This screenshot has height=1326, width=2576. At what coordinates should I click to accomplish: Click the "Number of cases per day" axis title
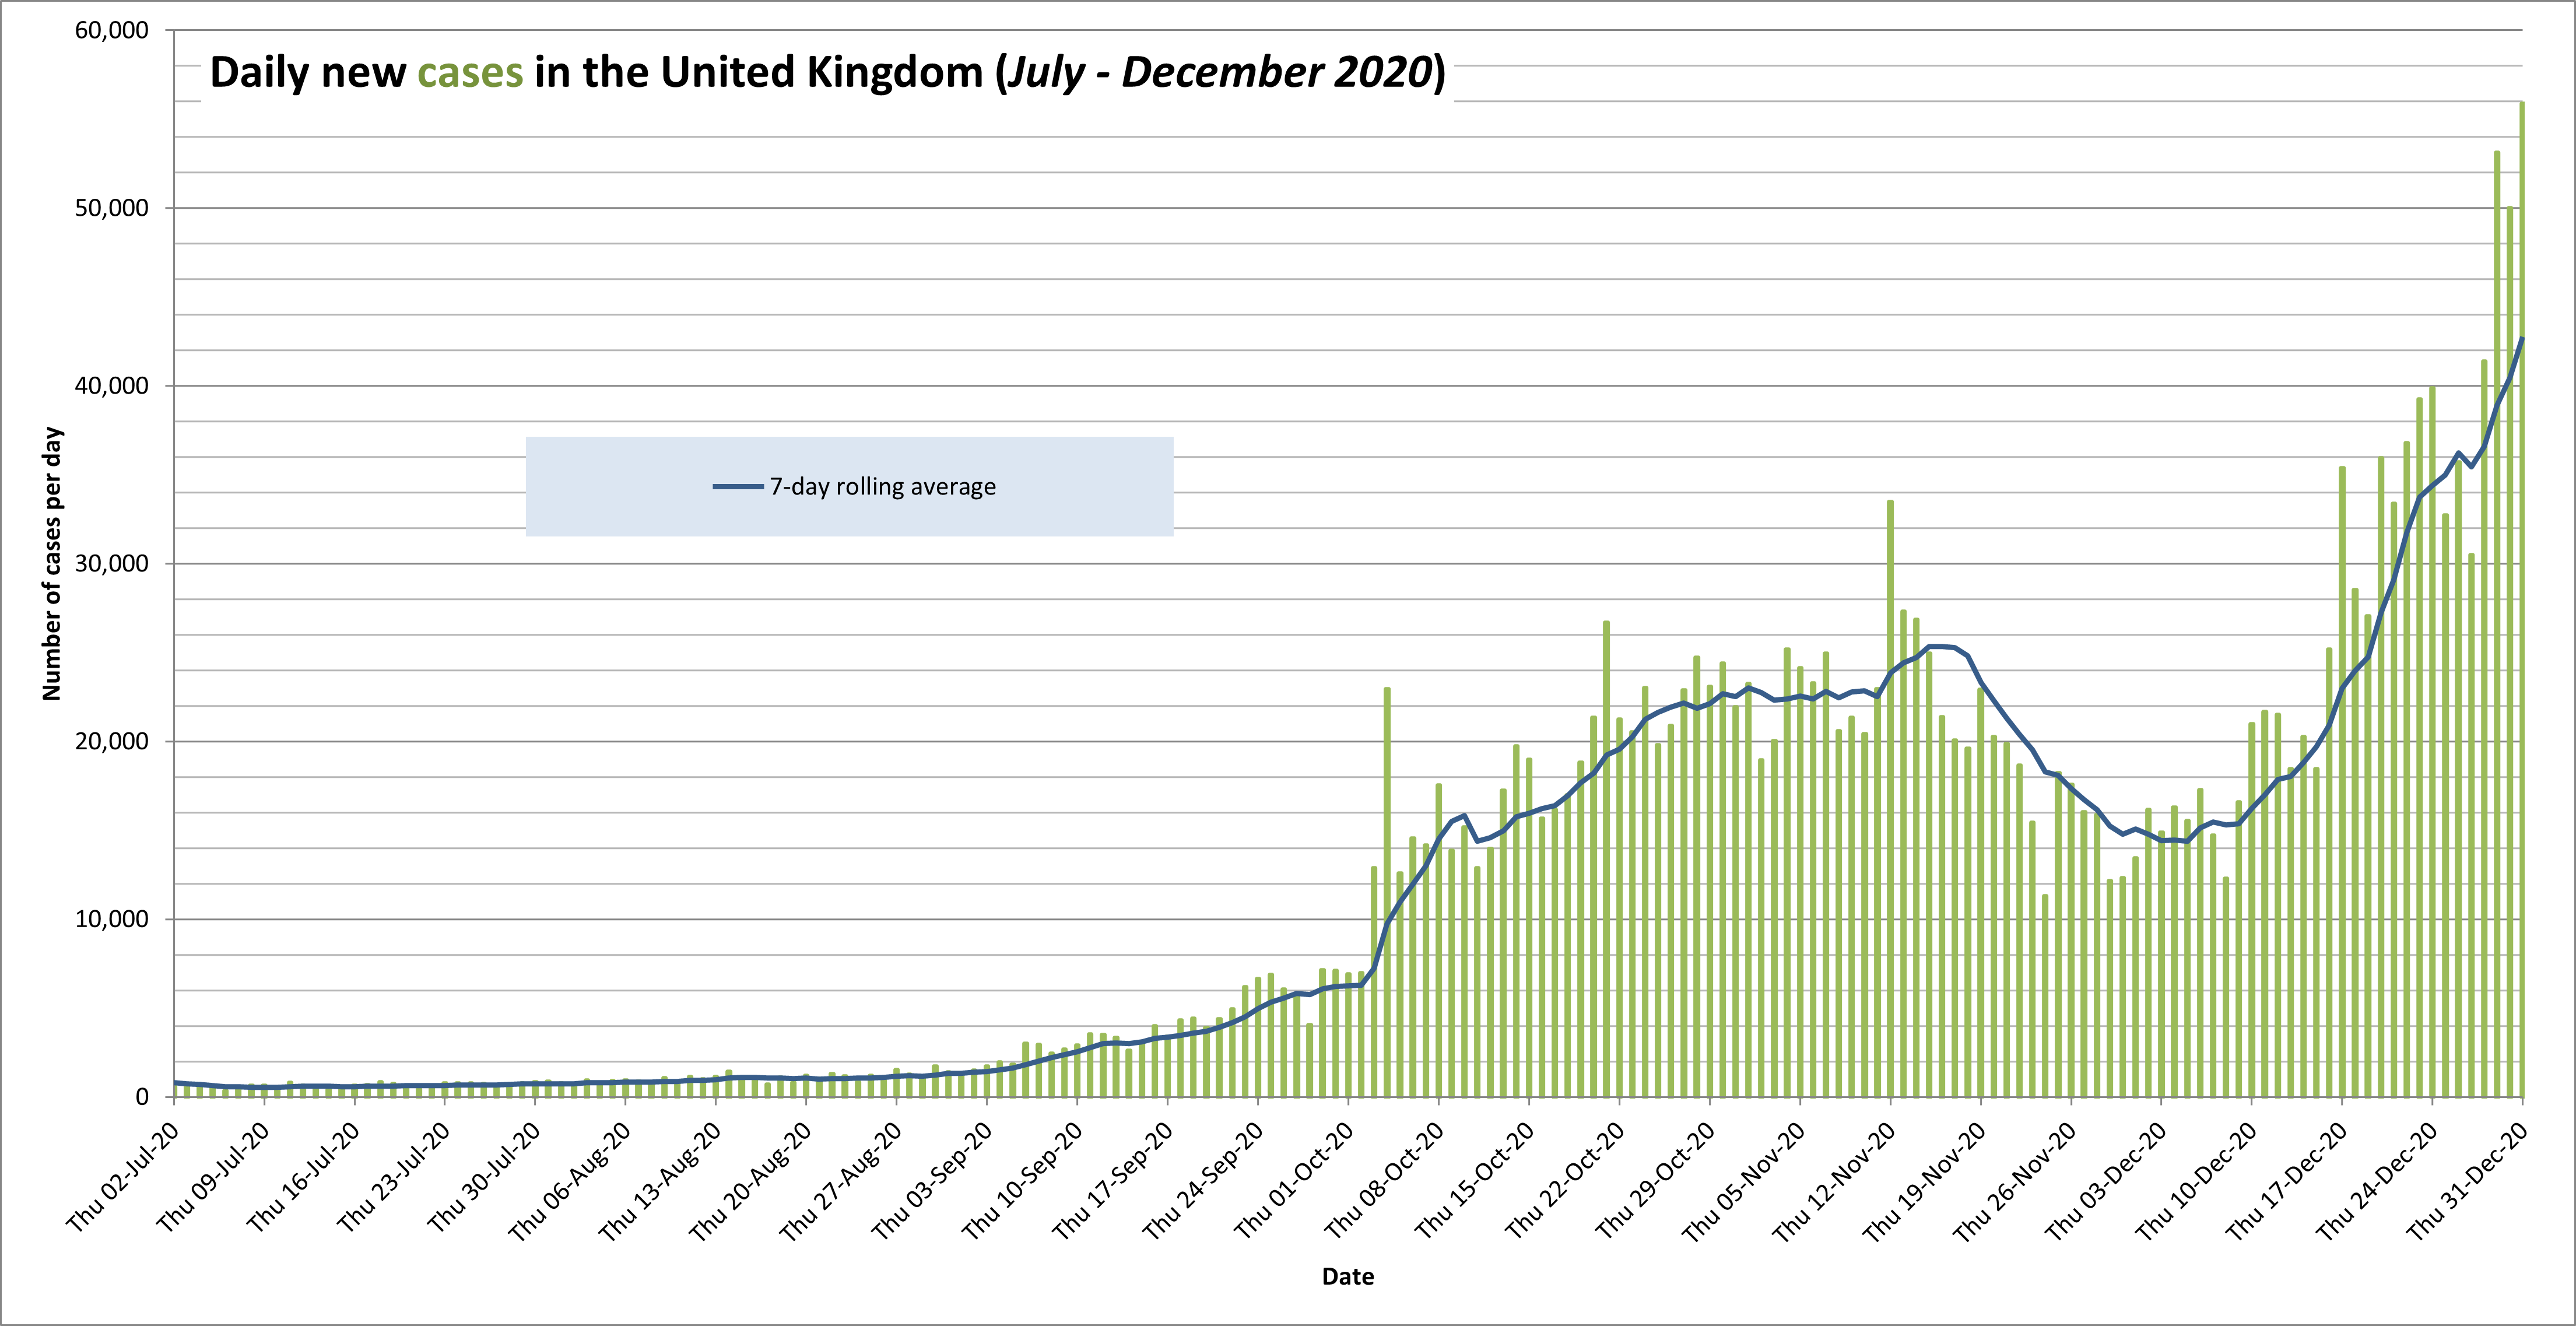(x=52, y=564)
